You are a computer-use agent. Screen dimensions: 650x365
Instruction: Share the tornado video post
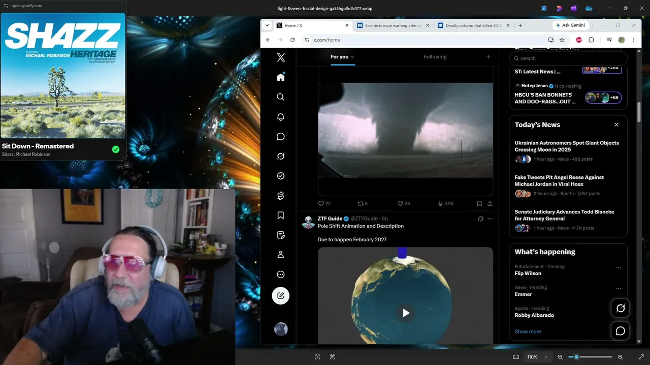click(x=490, y=203)
